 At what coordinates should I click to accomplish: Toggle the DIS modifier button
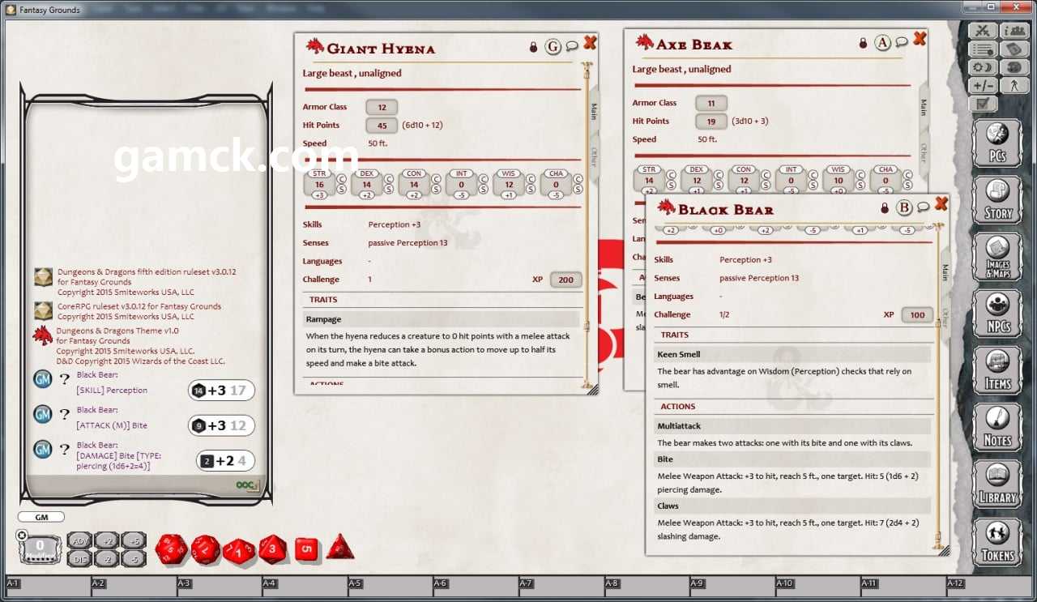[x=79, y=558]
